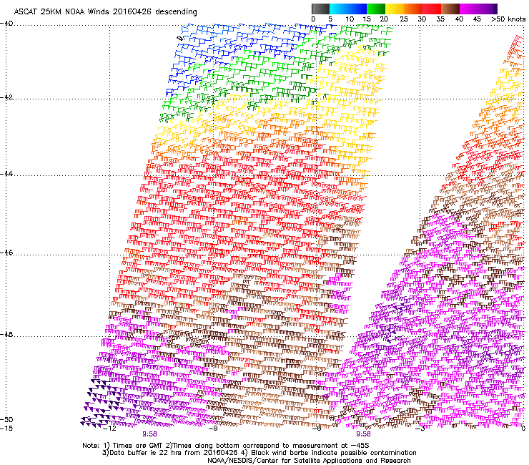The width and height of the screenshot is (529, 465).
Task: Click the '-3' longitude axis label
Action: click(x=420, y=429)
